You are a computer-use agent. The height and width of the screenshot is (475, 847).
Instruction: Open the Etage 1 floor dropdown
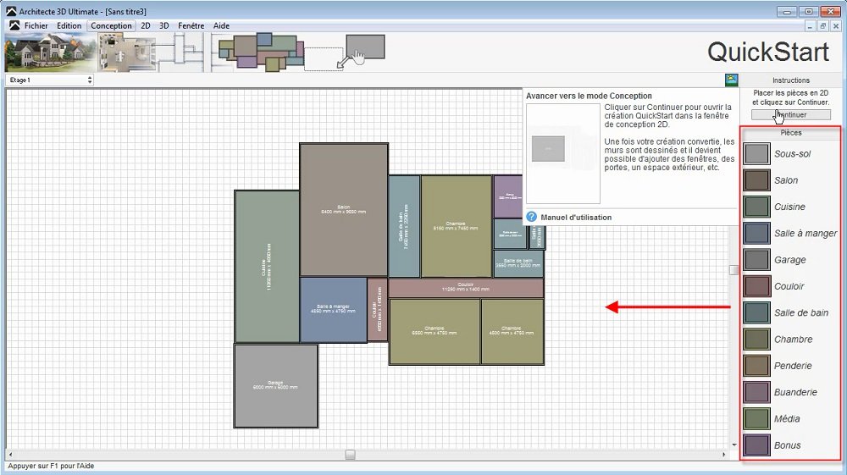(x=50, y=80)
